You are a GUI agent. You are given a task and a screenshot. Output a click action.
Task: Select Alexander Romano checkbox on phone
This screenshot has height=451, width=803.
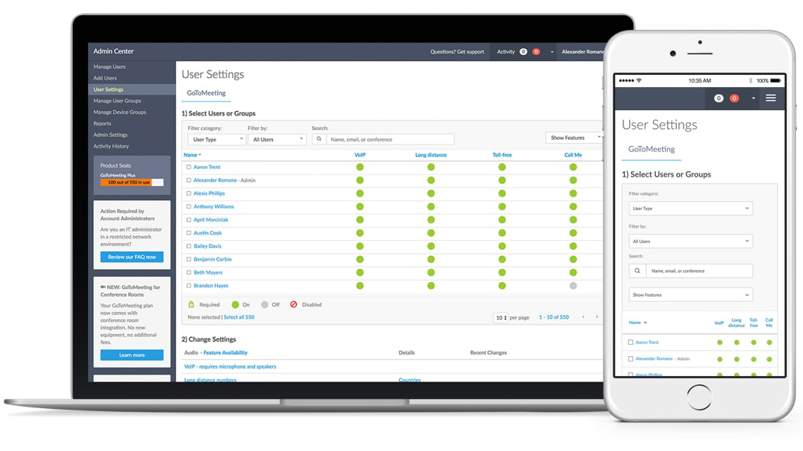[x=630, y=359]
